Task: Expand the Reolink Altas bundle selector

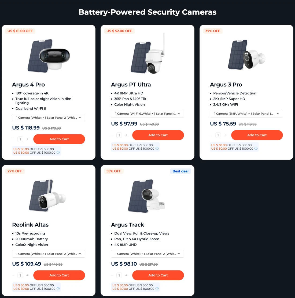Action: pos(49,254)
